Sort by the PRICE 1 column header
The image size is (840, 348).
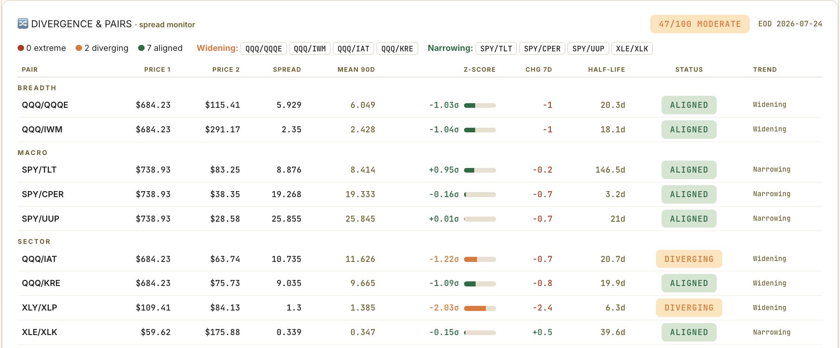point(157,69)
